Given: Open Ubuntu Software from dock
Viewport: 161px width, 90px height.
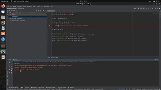Looking at the screenshot, I should (x=3, y=33).
